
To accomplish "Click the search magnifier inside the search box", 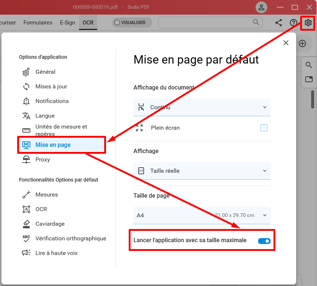I will coord(256,22).
